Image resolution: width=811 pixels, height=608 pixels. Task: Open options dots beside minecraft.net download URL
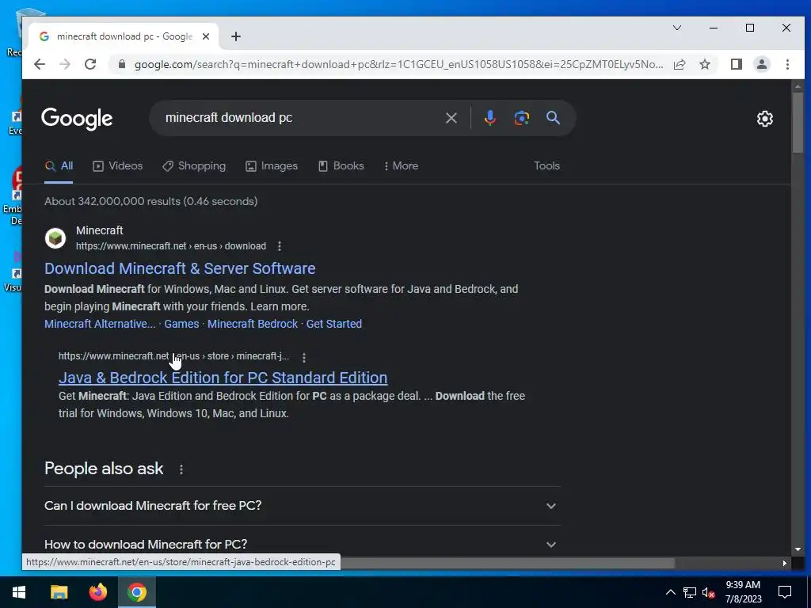click(x=280, y=246)
